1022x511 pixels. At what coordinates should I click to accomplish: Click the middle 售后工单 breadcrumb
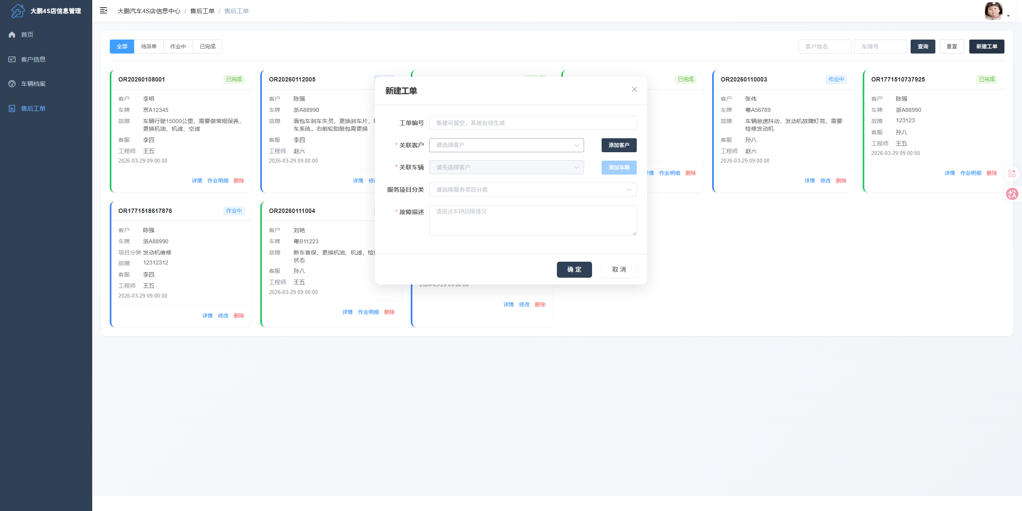(202, 11)
